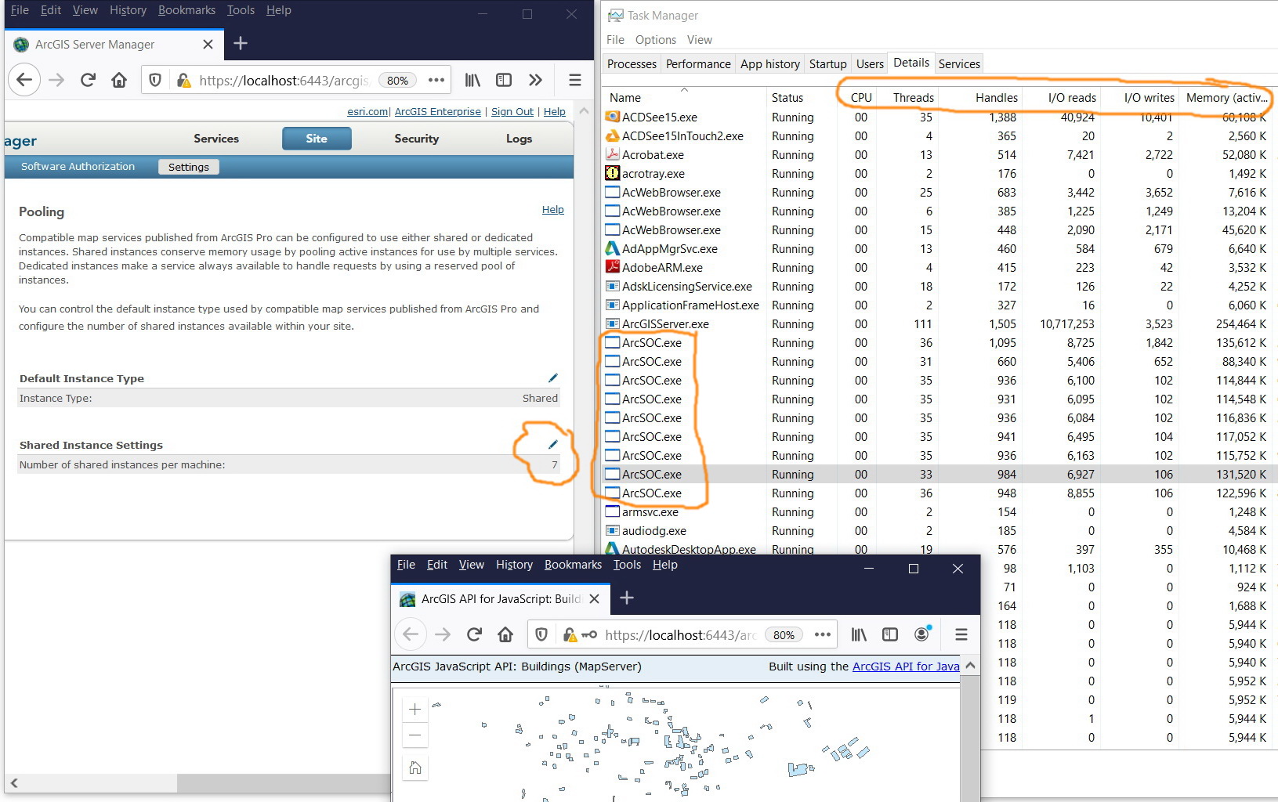Screen dimensions: 1278x802
Task: Reset 80% zoom badge in Server Manager address bar
Action: 397,80
